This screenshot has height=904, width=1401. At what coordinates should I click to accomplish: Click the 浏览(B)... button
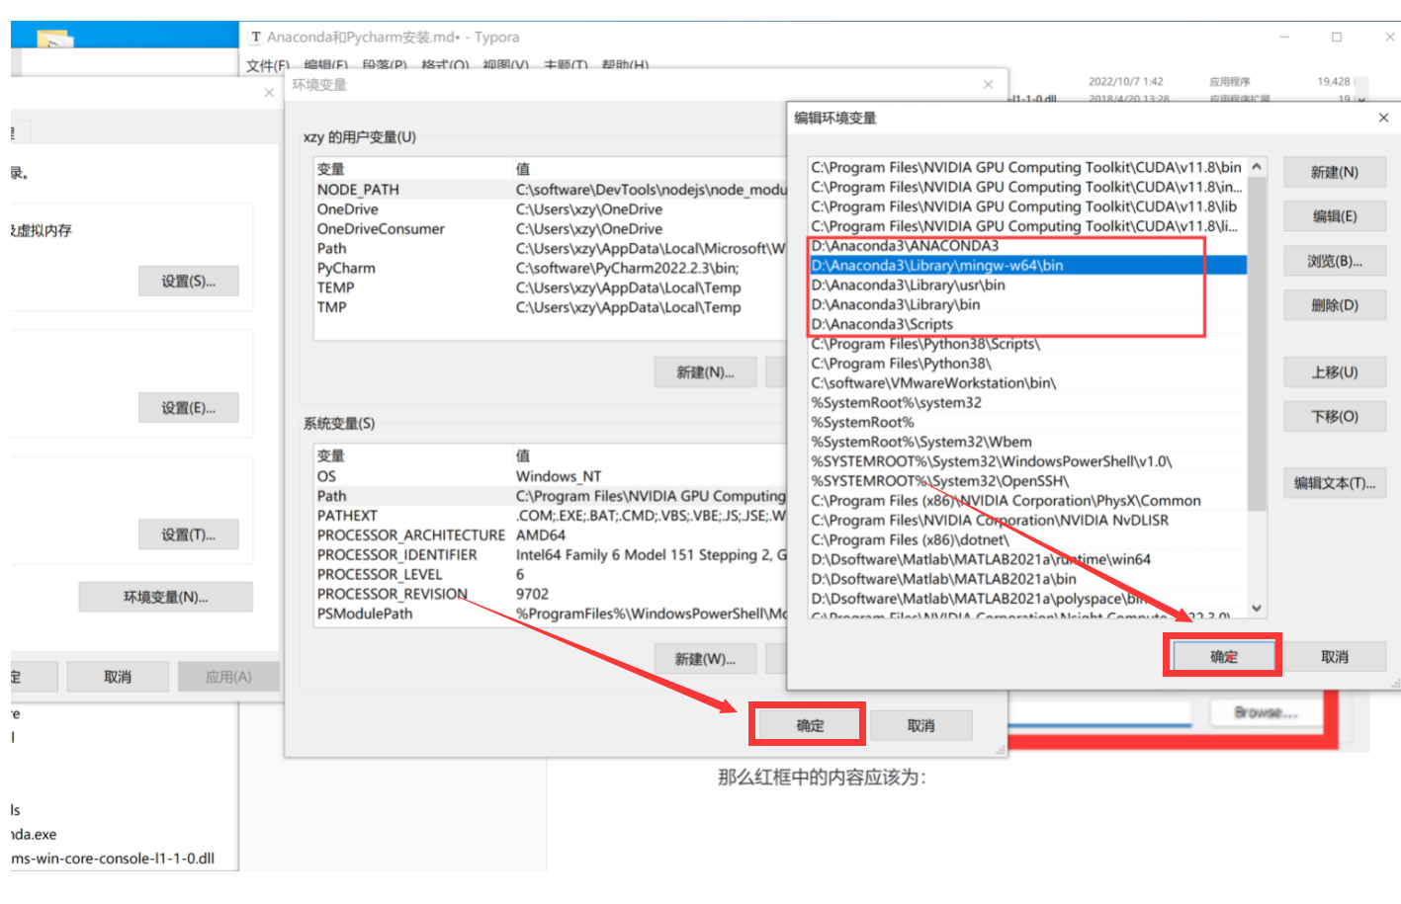1334,261
